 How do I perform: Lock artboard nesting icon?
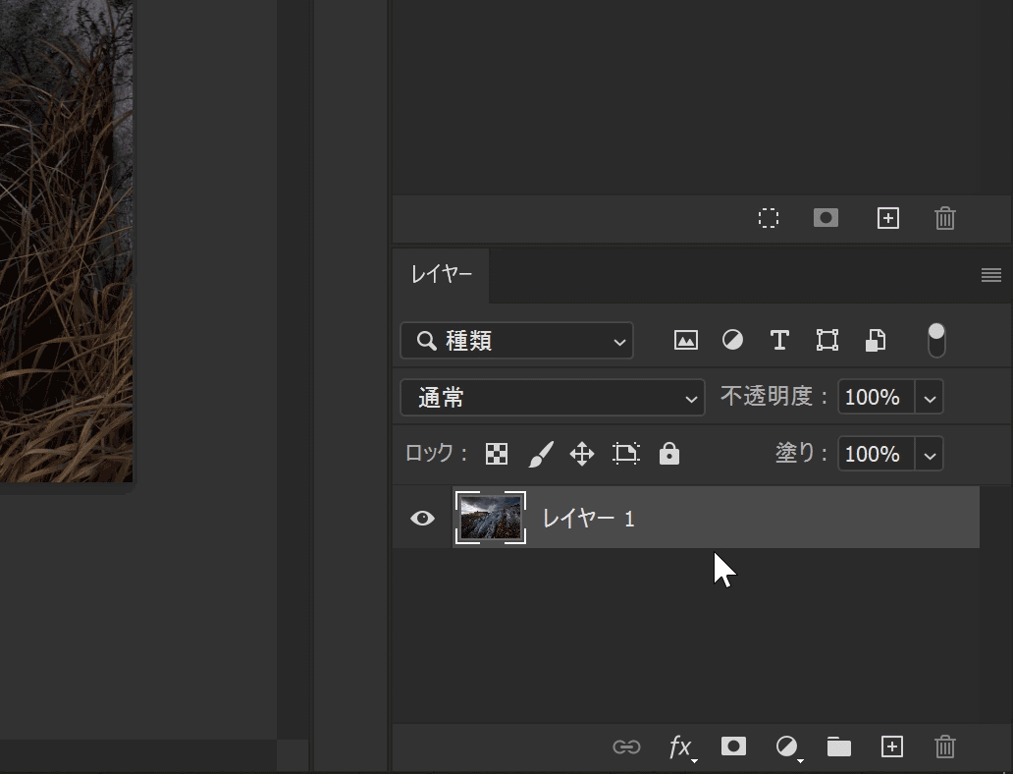[625, 454]
